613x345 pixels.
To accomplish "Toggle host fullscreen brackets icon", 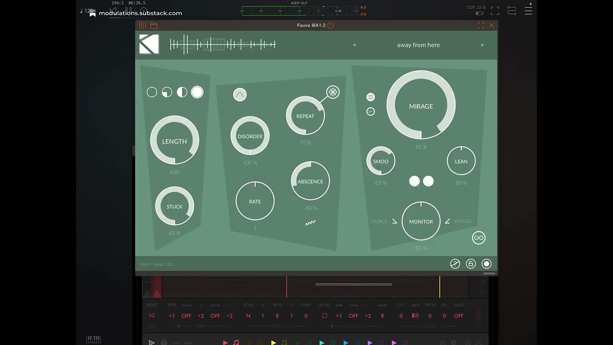I will point(495,11).
